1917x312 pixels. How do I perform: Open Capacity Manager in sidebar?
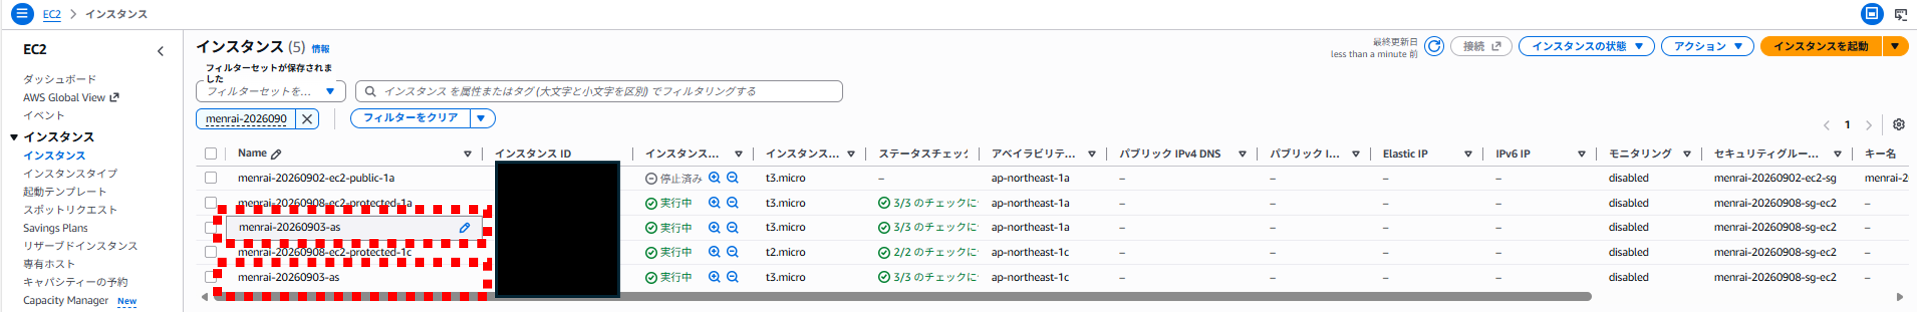click(x=65, y=300)
